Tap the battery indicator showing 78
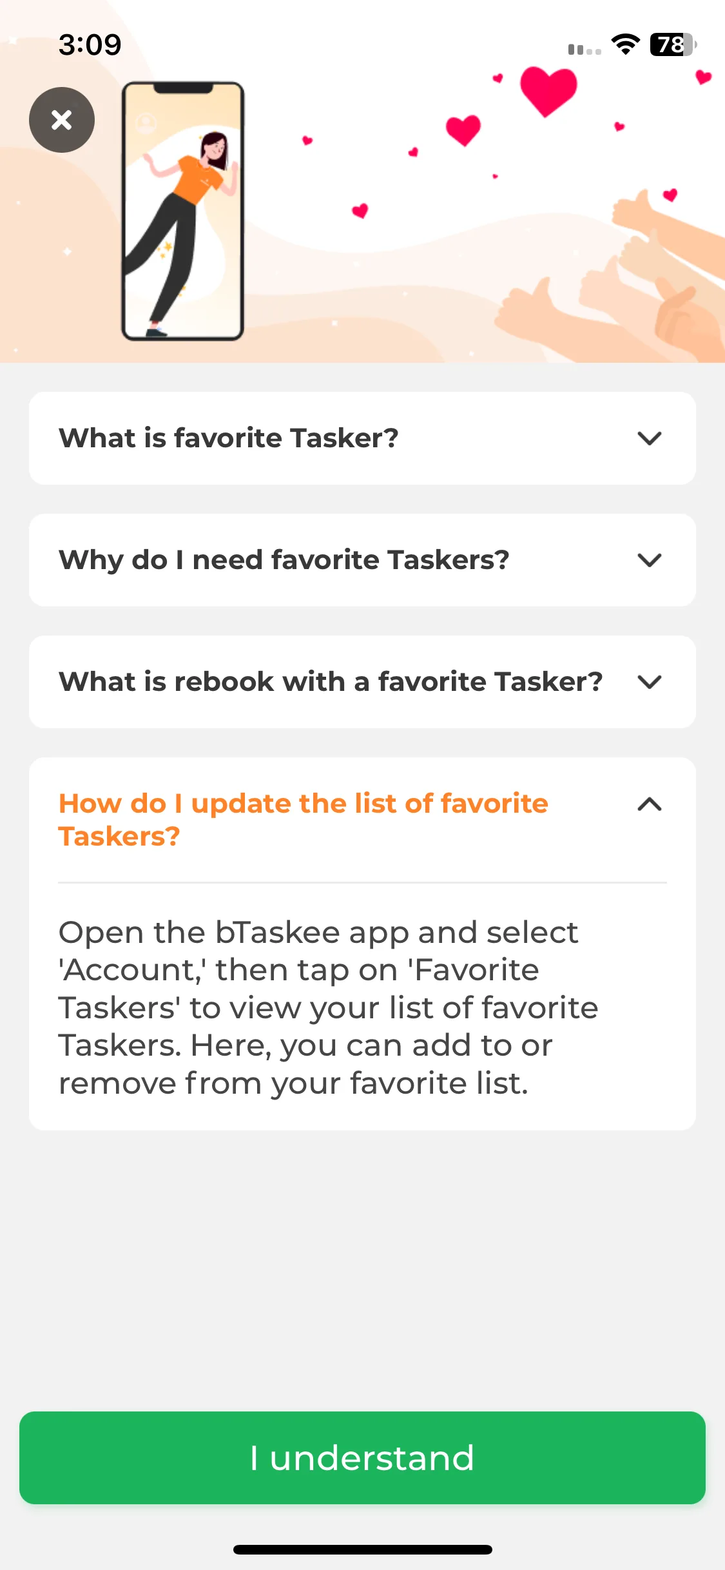Image resolution: width=725 pixels, height=1570 pixels. [x=673, y=44]
